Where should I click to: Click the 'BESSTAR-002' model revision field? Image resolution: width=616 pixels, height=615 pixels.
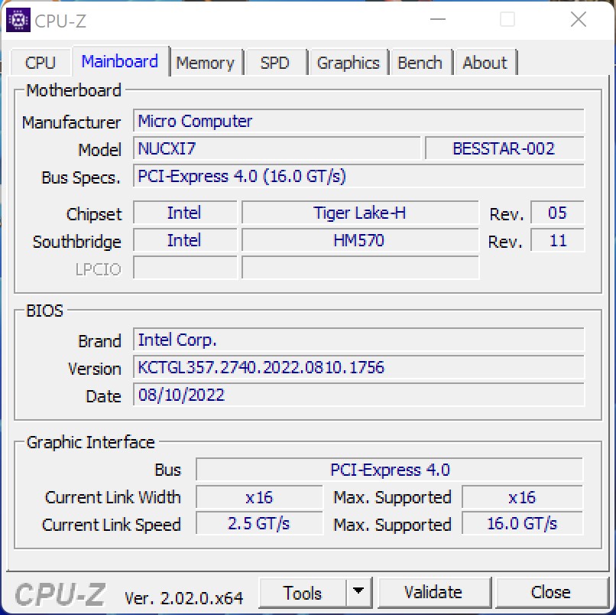[x=504, y=148]
